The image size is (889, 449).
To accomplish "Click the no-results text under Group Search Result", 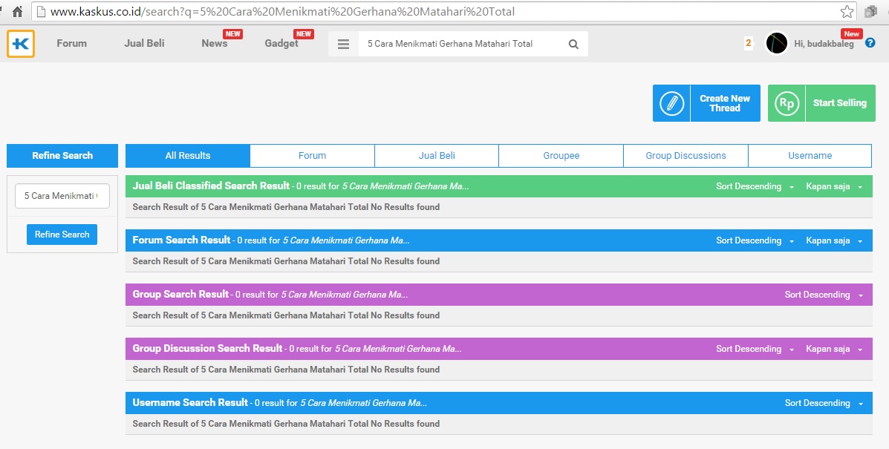I will coord(287,315).
